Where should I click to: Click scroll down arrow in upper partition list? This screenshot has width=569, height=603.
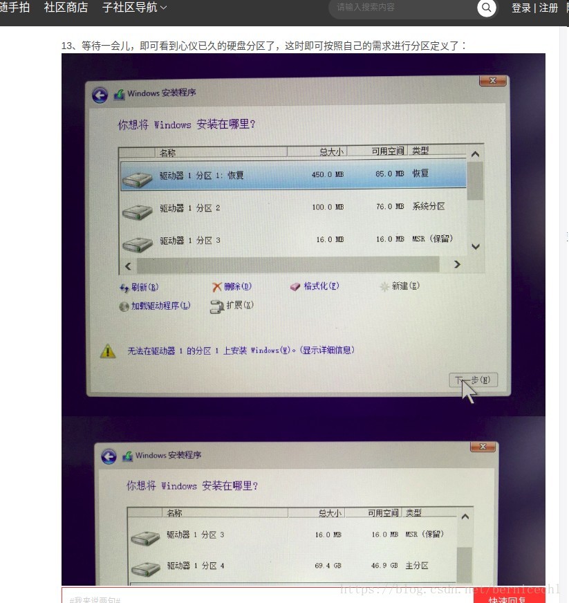(476, 246)
